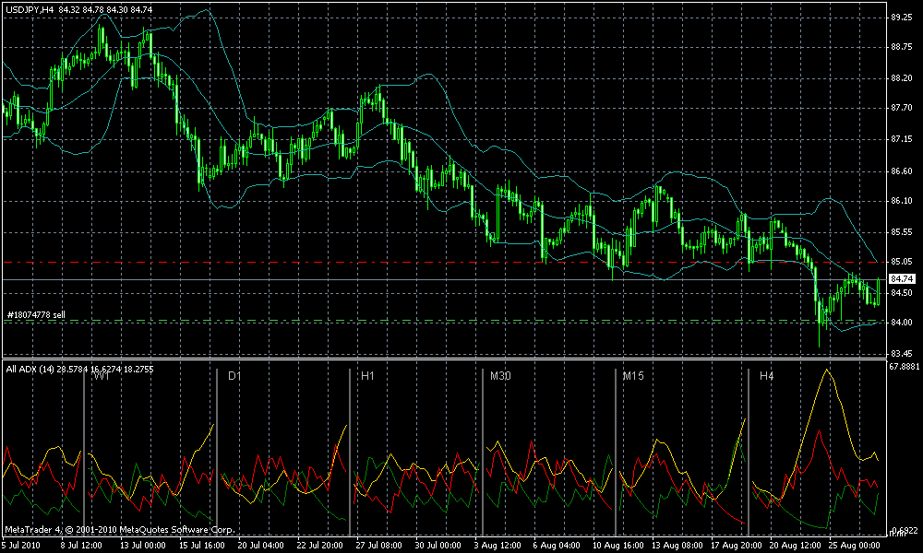
Task: Click the '20 Jul 04:00' time label
Action: pyautogui.click(x=261, y=545)
